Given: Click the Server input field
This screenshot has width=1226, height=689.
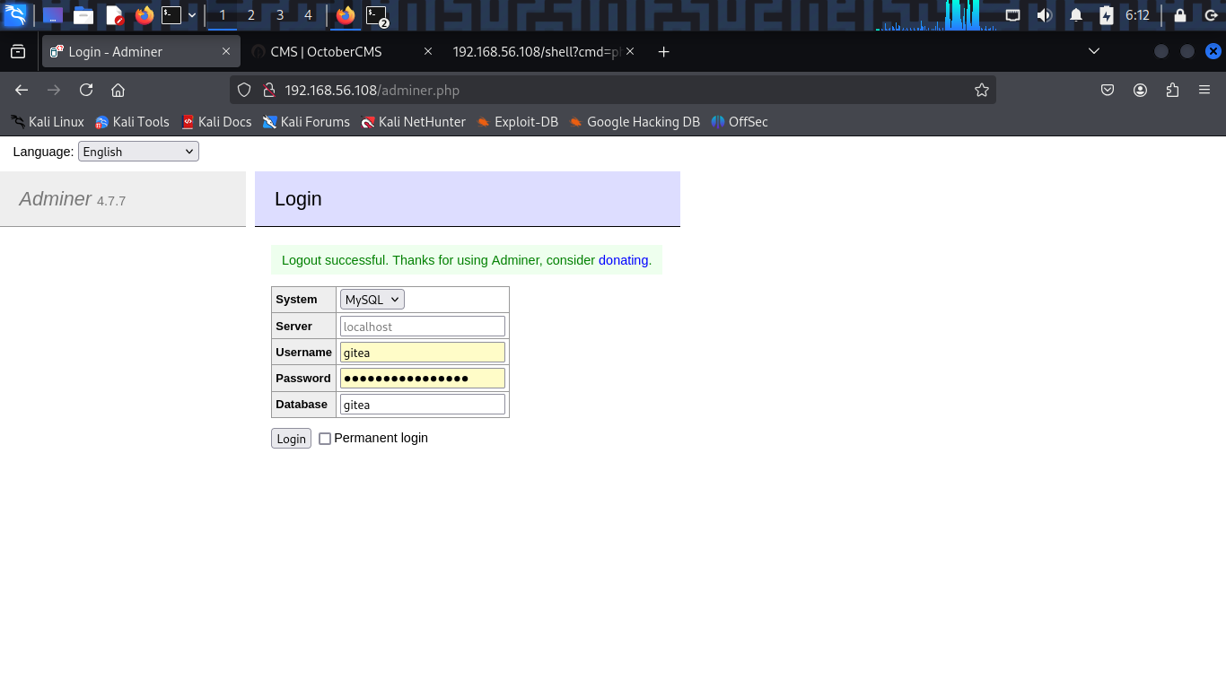Looking at the screenshot, I should pos(422,327).
